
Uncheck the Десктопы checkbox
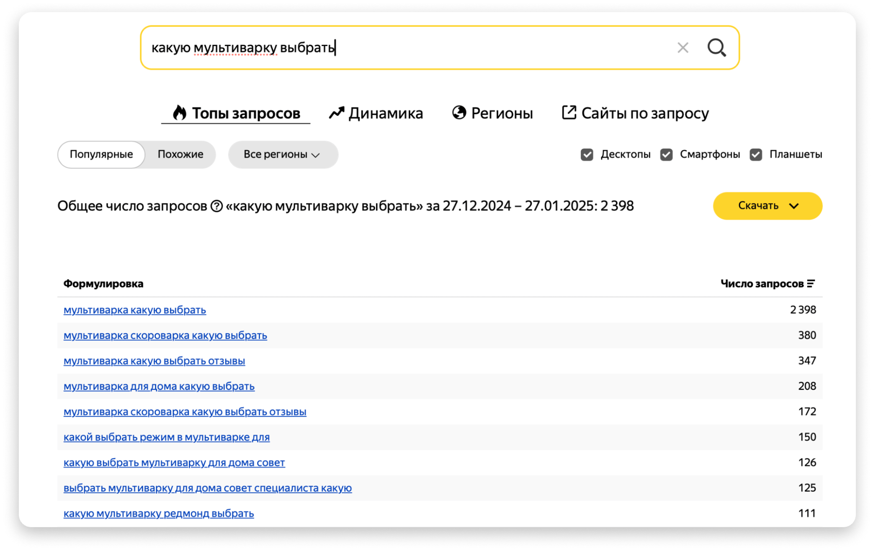pyautogui.click(x=587, y=154)
